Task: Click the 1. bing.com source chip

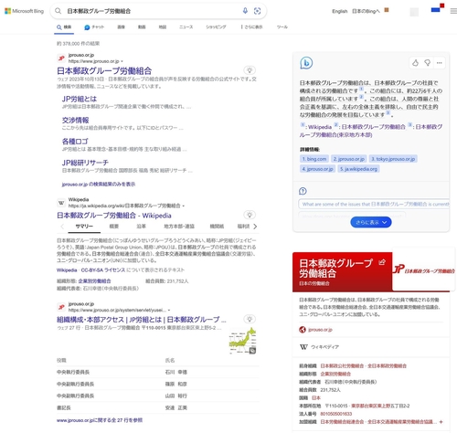Action: [x=314, y=159]
